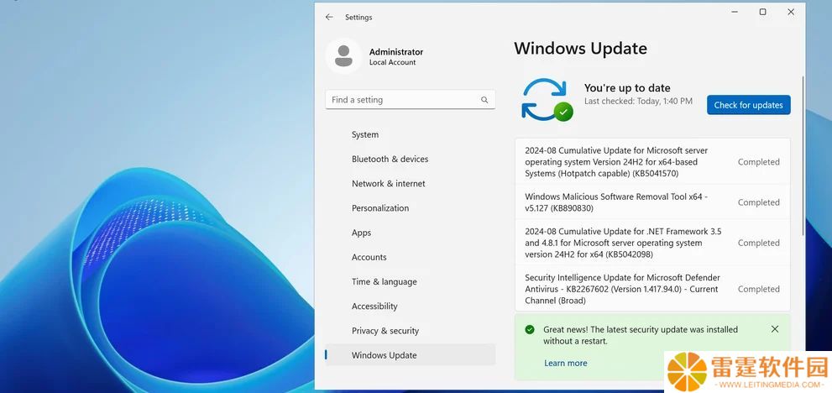Click the magnifier icon in the search box
Viewport: 832px width, 393px height.
pyautogui.click(x=484, y=100)
